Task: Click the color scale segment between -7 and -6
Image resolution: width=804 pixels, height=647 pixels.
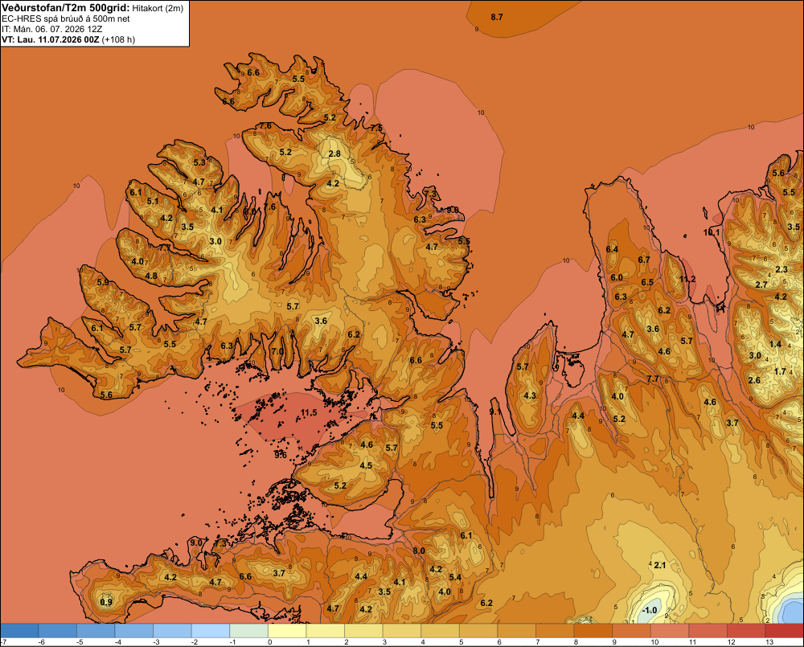Action: (19, 631)
